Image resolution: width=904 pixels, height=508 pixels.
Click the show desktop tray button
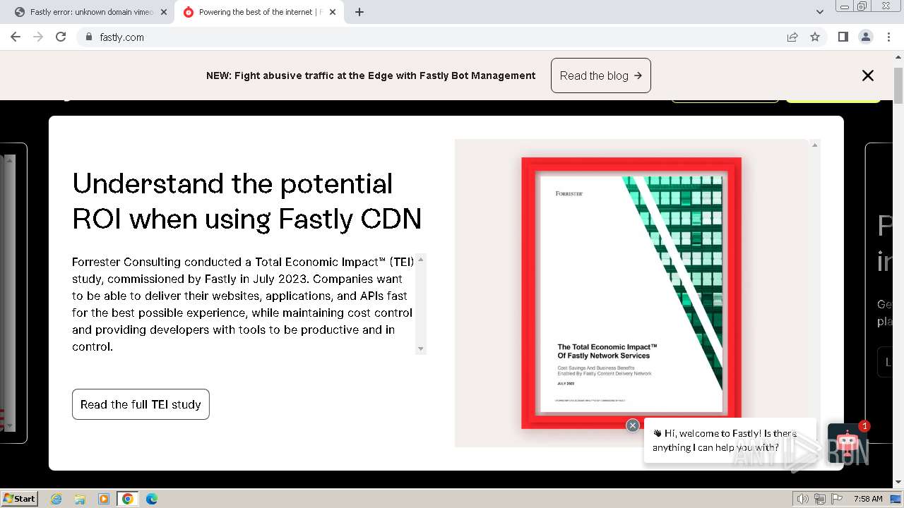pos(896,499)
